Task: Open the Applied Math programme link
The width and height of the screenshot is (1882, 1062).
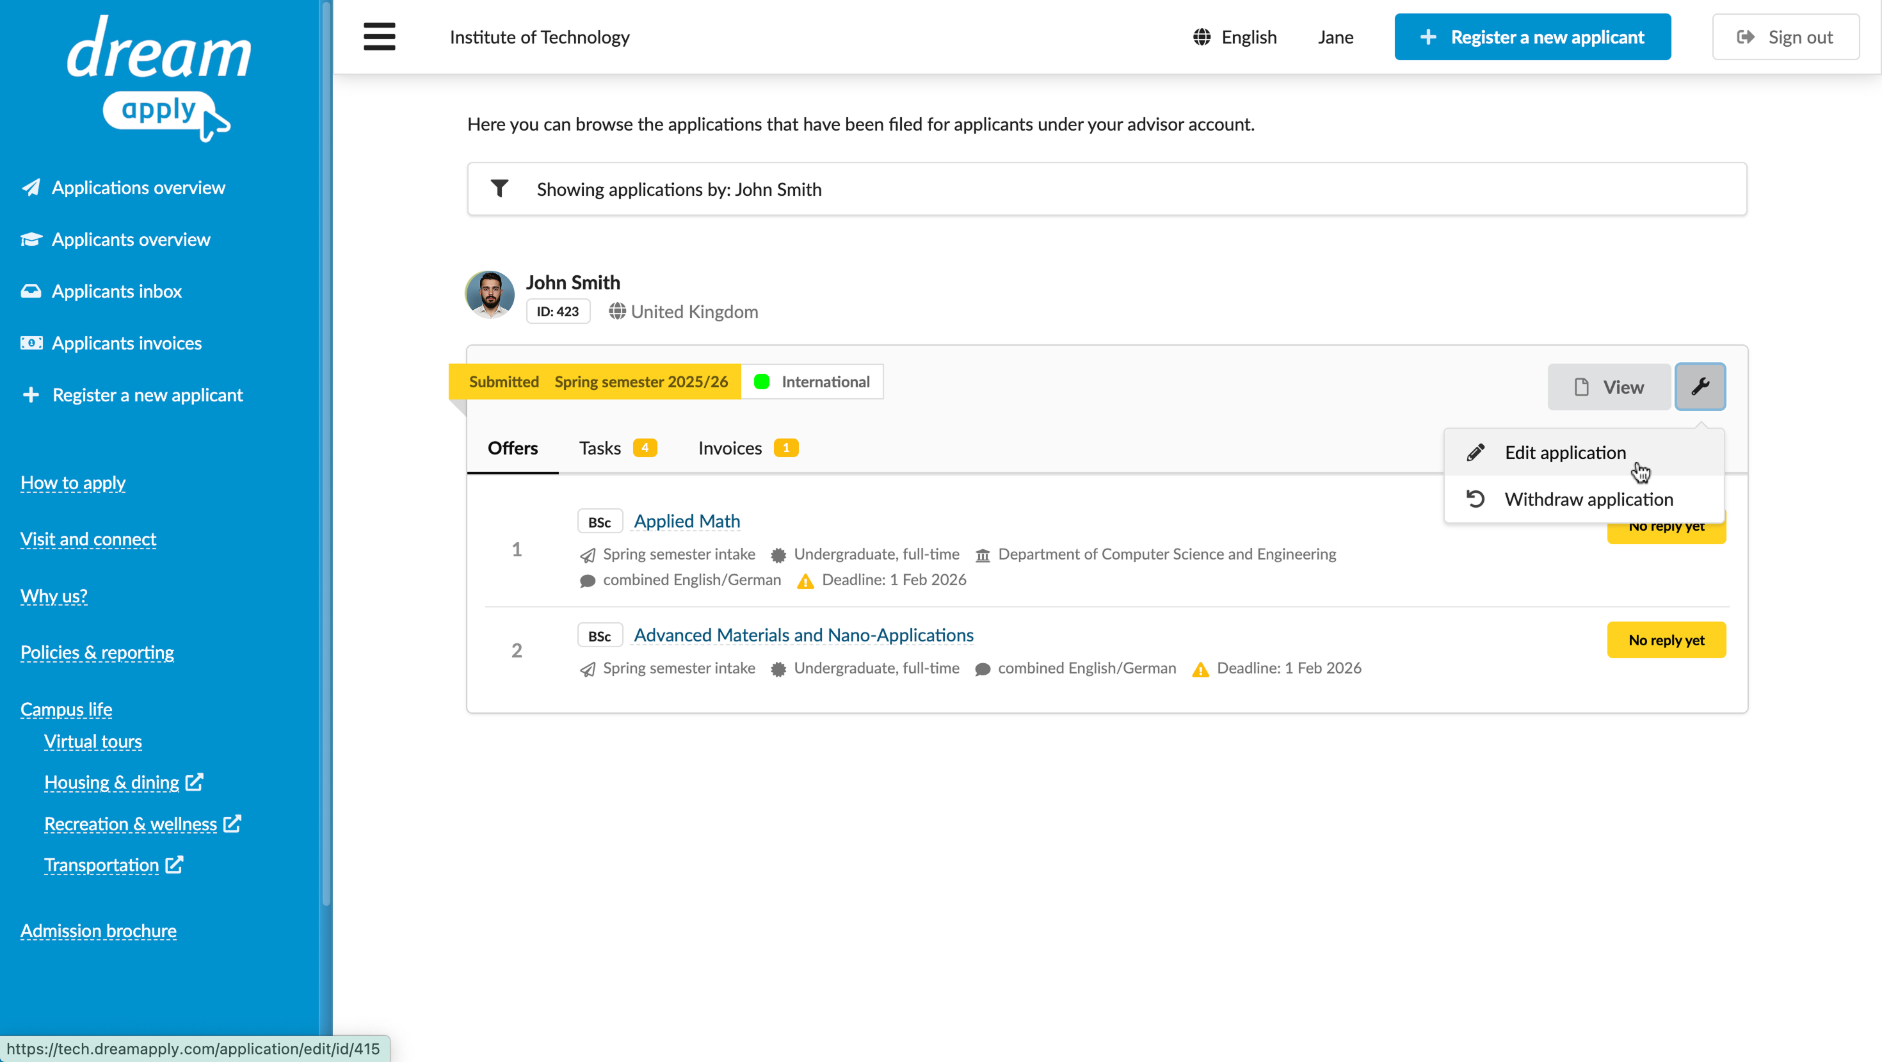Action: point(687,521)
